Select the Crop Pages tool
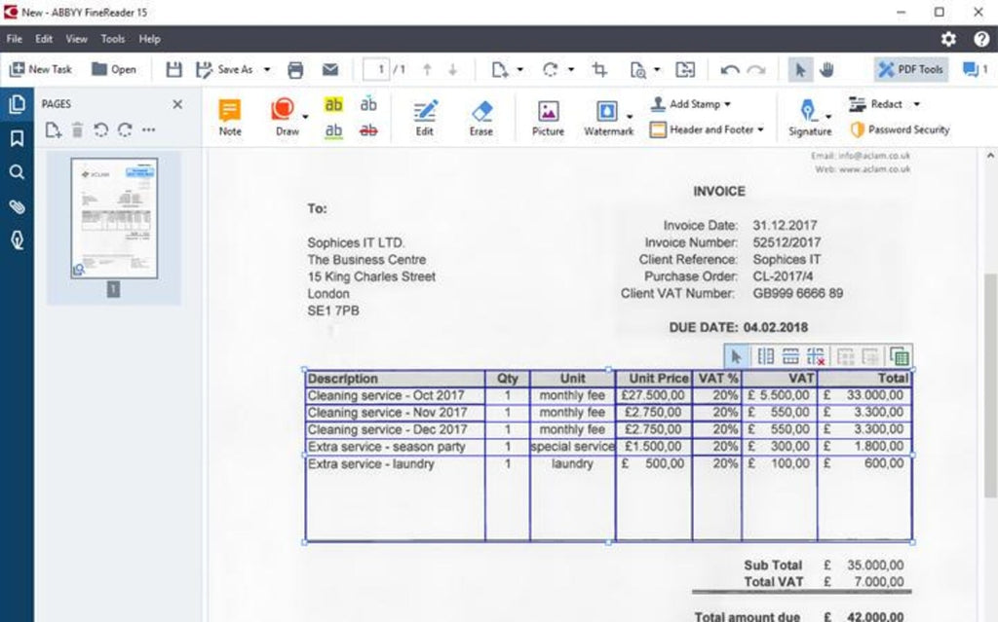The width and height of the screenshot is (998, 622). tap(599, 69)
